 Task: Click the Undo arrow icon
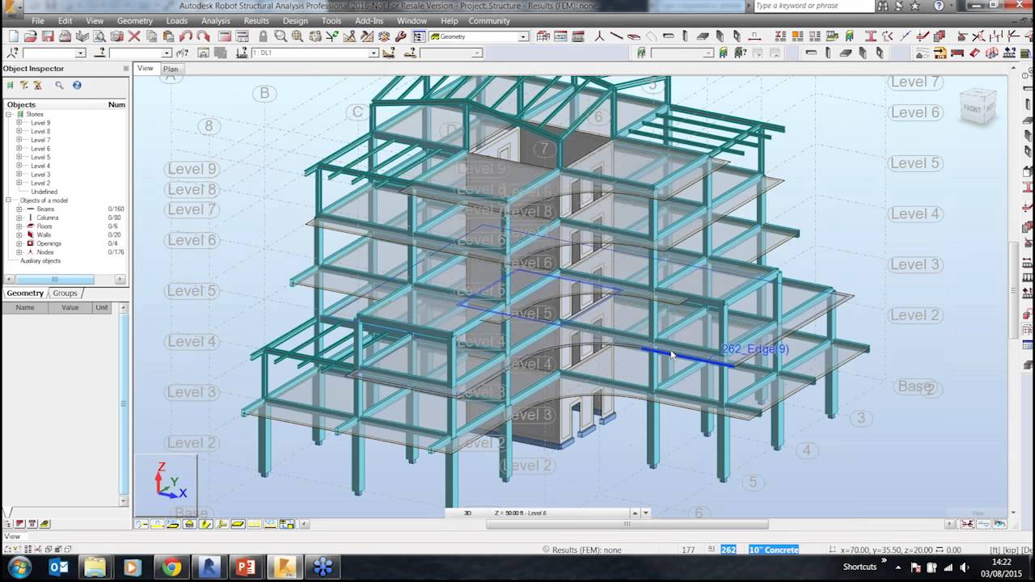[x=186, y=36]
